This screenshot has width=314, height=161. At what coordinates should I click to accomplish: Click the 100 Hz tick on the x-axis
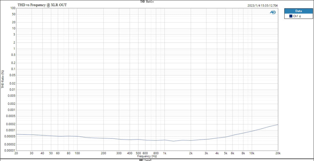[x=77, y=153]
